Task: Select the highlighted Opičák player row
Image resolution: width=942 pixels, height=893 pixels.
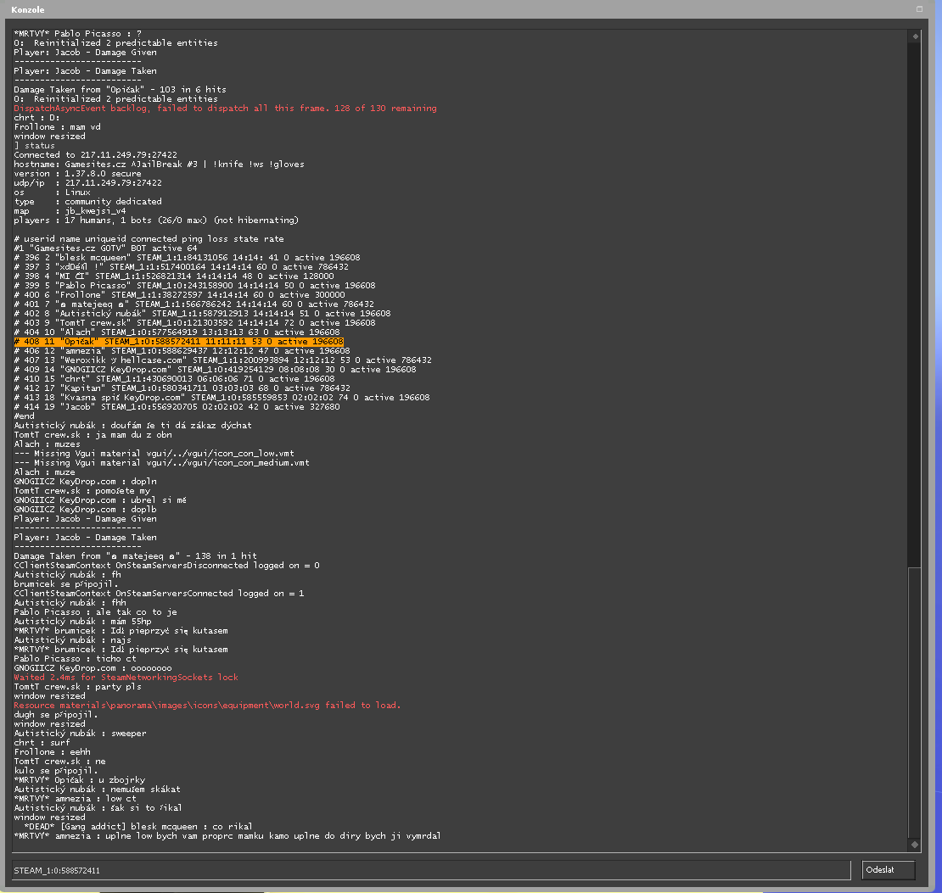Action: 178,341
